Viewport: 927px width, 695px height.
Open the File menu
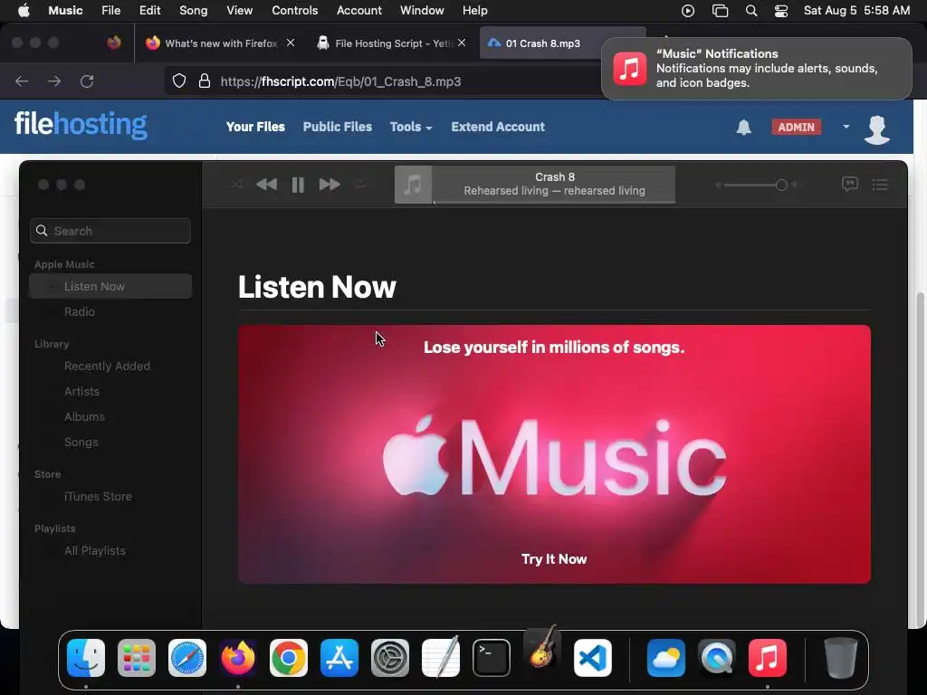tap(110, 11)
